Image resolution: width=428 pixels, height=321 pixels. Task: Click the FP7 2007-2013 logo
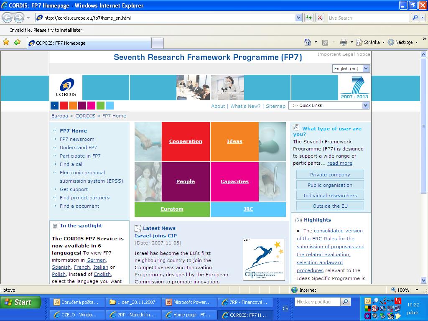coord(354,87)
